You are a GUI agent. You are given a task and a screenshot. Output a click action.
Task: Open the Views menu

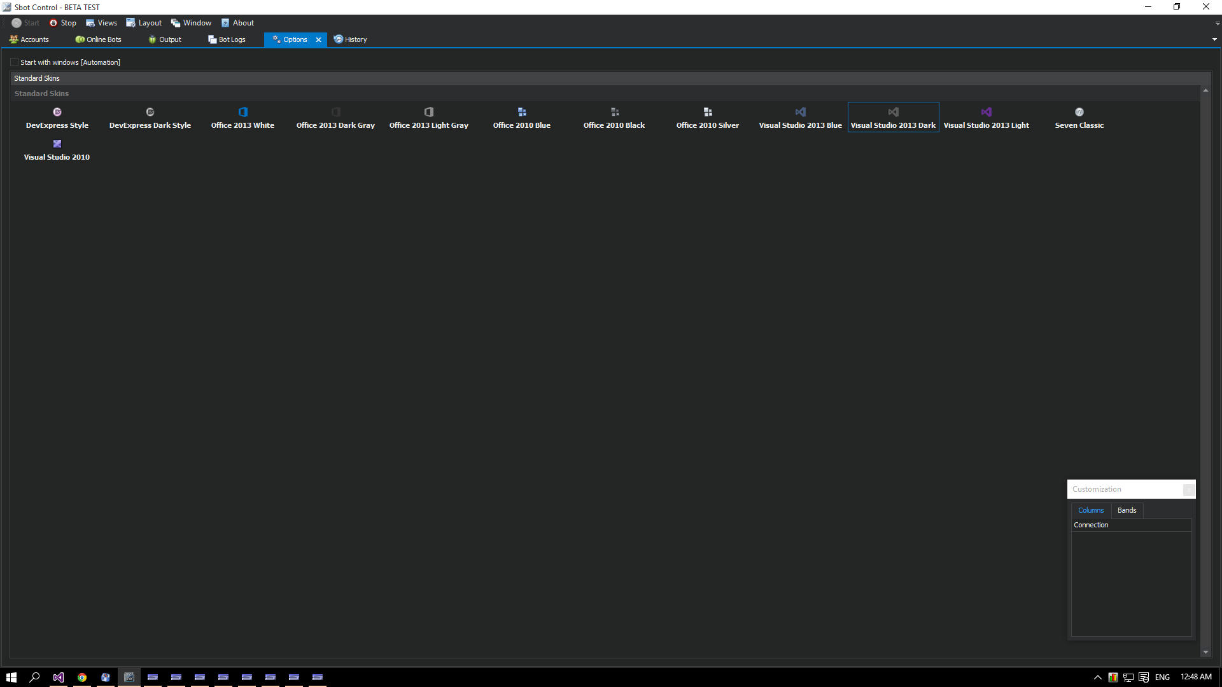[102, 23]
